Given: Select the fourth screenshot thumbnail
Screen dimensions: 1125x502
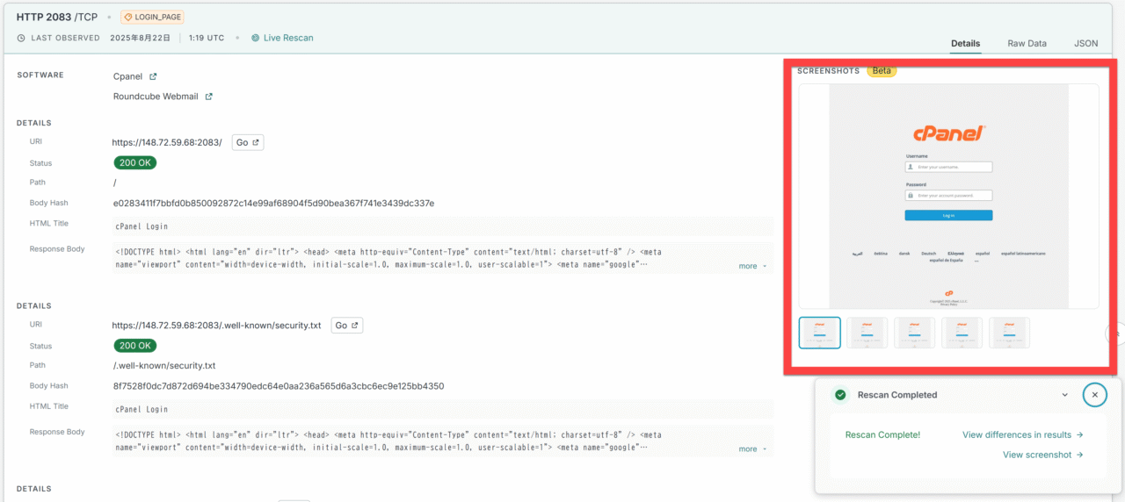Looking at the screenshot, I should pyautogui.click(x=962, y=333).
